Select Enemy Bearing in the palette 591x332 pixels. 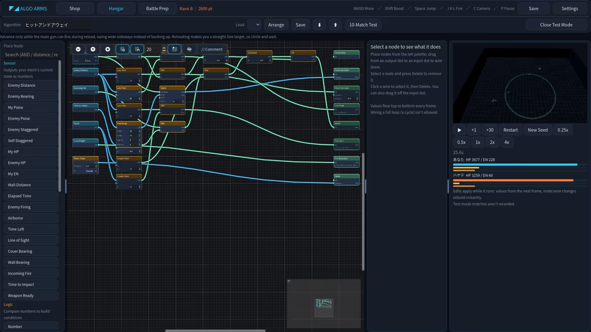(x=31, y=96)
